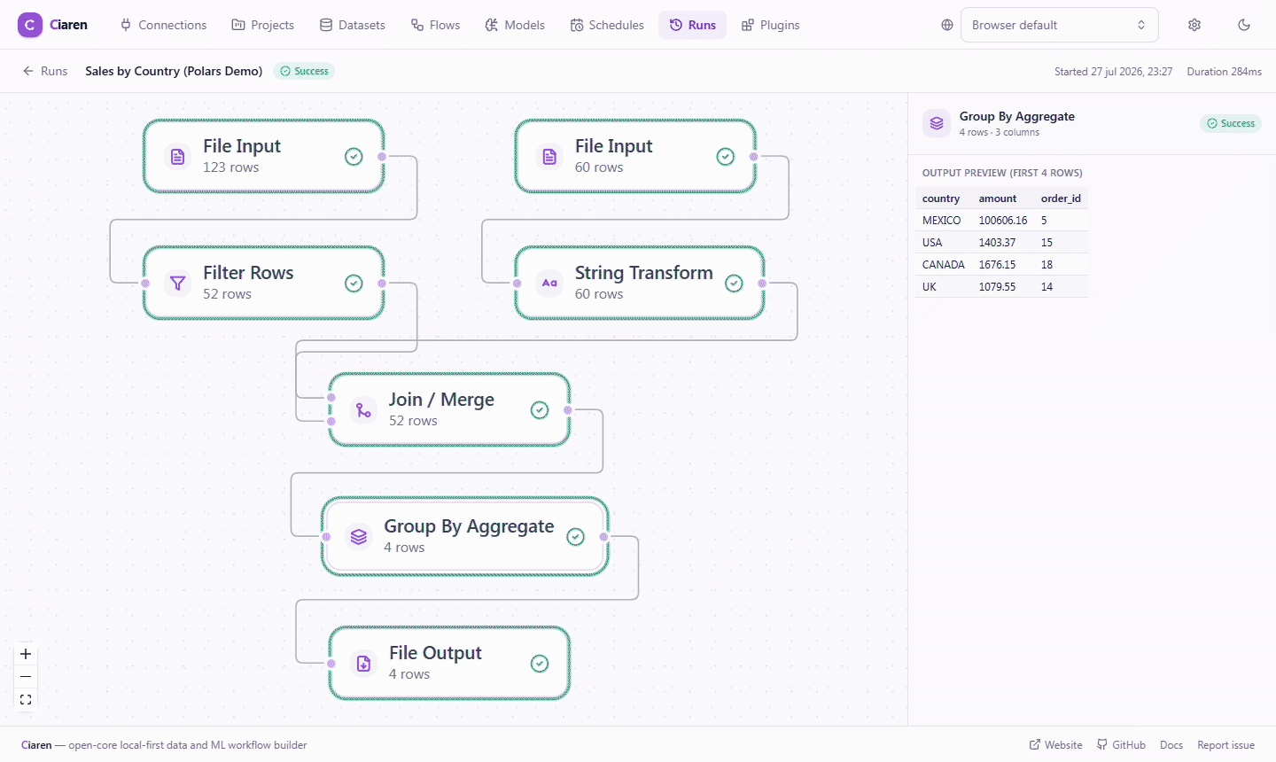
Task: Select the String Transform node
Action: tap(640, 283)
